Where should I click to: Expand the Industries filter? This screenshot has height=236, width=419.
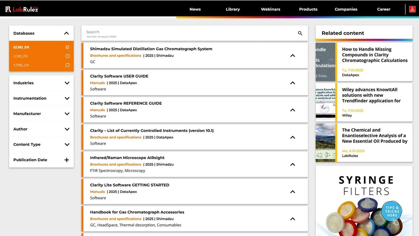[x=67, y=83]
